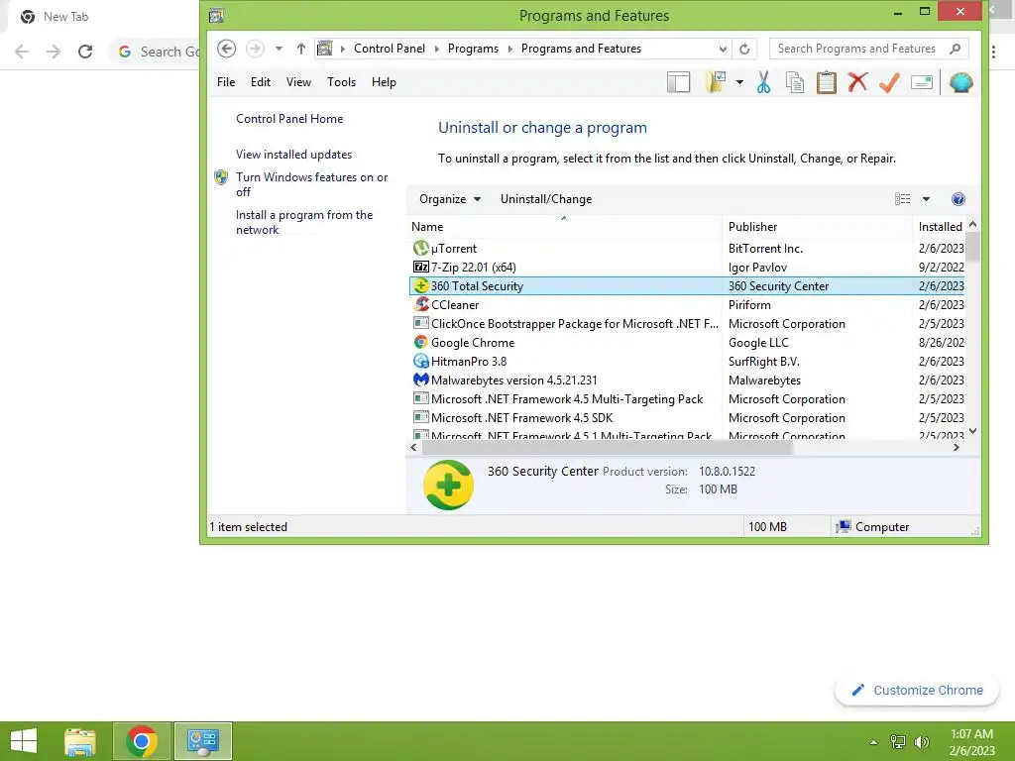Click the view options list icon
Image resolution: width=1015 pixels, height=761 pixels.
[x=902, y=199]
